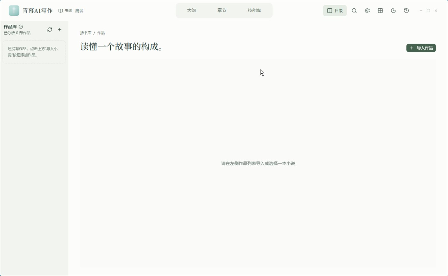Click the grid layout icon
The width and height of the screenshot is (448, 276).
tap(380, 11)
